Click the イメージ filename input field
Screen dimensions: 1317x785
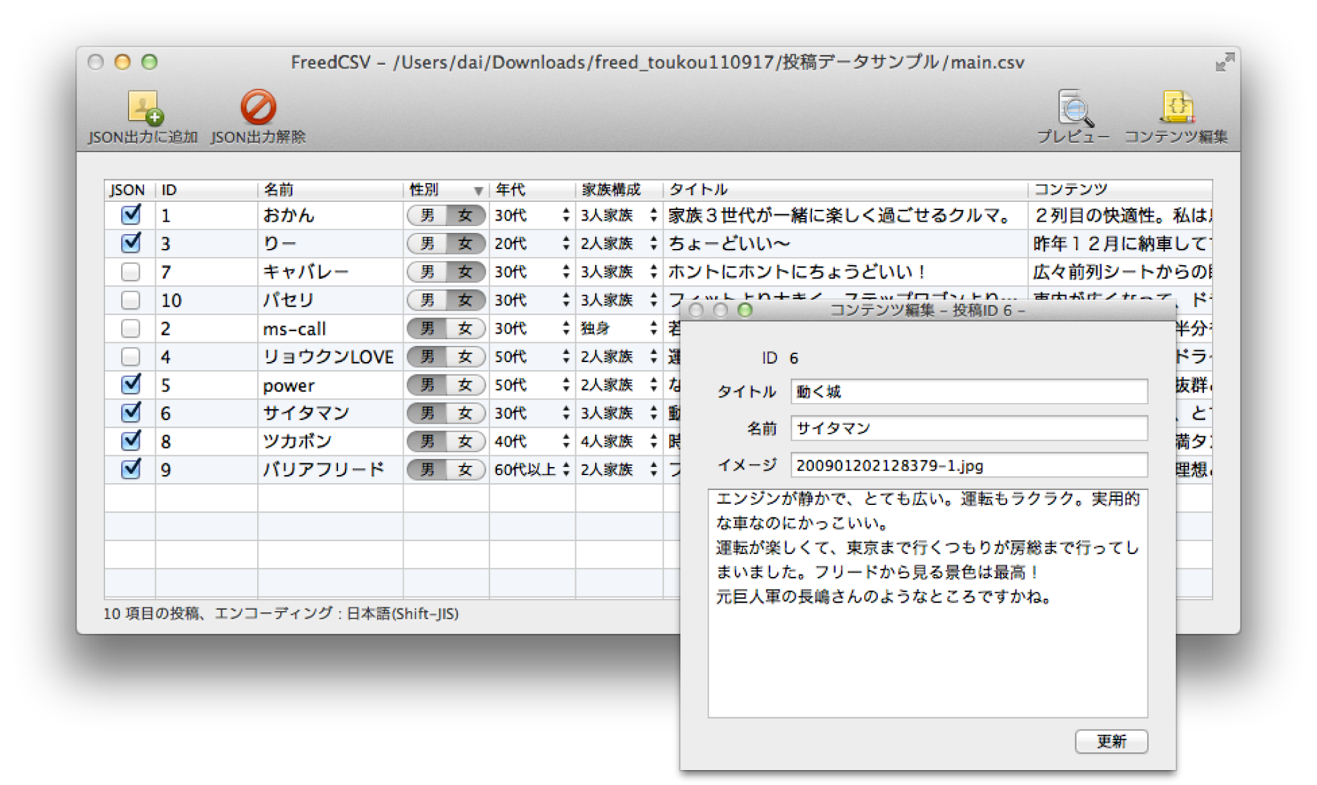pyautogui.click(x=968, y=465)
